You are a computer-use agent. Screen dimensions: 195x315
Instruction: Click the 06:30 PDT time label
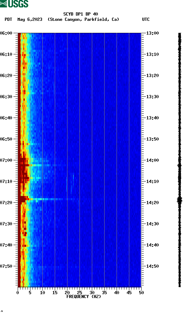6,97
